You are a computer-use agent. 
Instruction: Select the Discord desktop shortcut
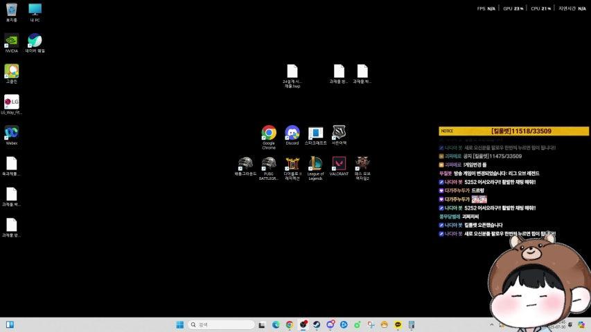point(292,135)
